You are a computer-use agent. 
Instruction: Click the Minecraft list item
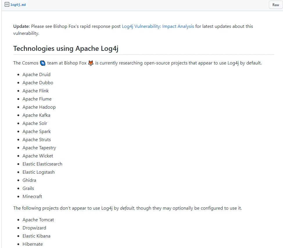(32, 196)
